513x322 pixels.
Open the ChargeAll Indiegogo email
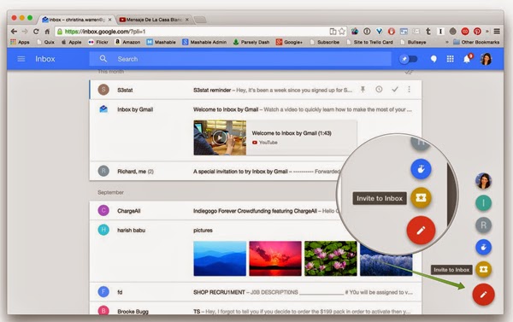click(x=215, y=211)
